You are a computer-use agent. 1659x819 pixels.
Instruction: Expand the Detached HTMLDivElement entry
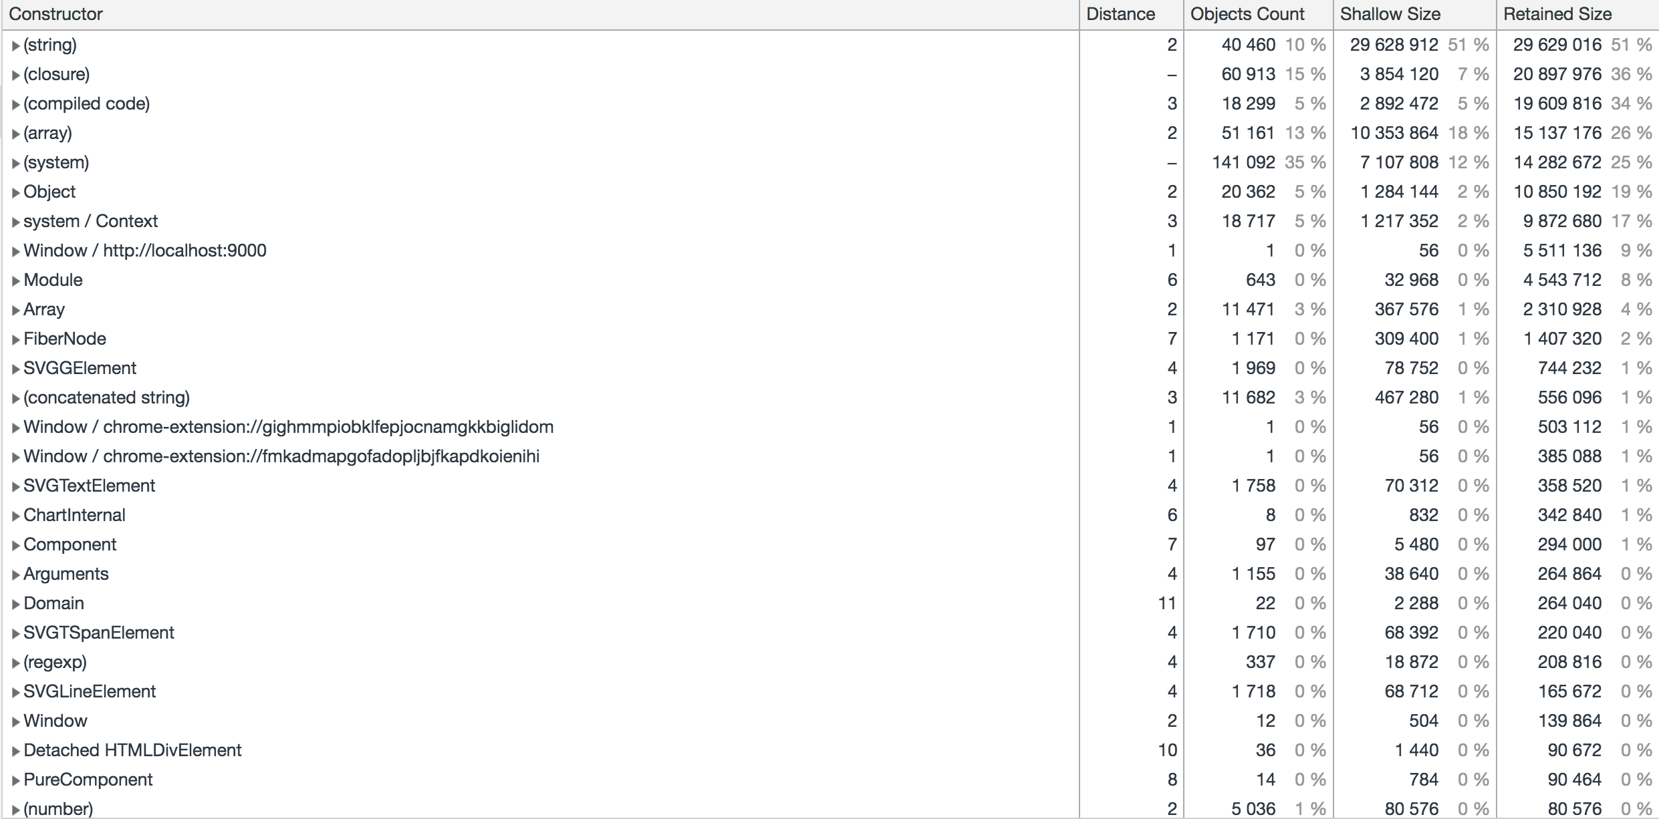click(x=15, y=750)
